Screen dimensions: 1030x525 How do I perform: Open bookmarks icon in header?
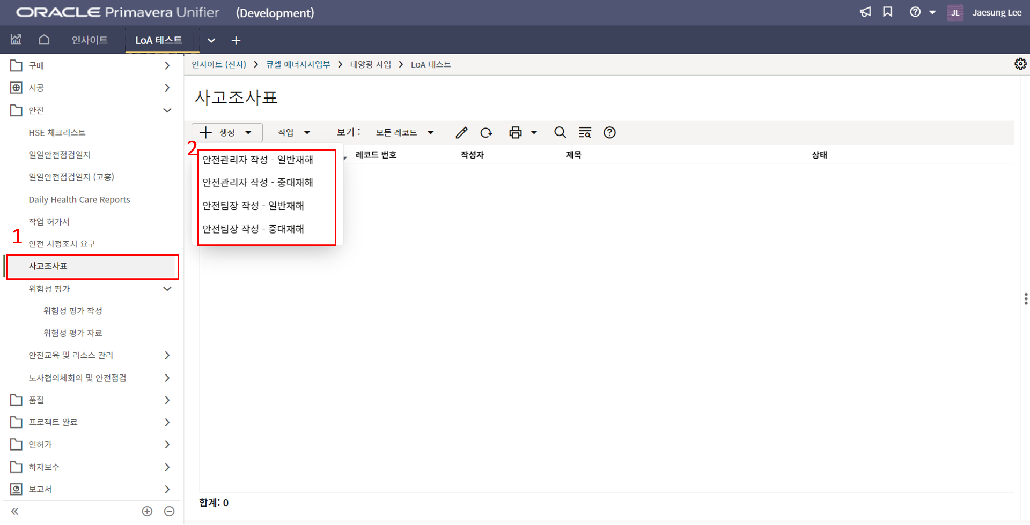pos(888,12)
